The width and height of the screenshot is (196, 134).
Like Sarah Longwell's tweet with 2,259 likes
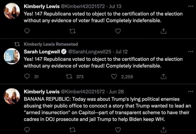coord(114,76)
